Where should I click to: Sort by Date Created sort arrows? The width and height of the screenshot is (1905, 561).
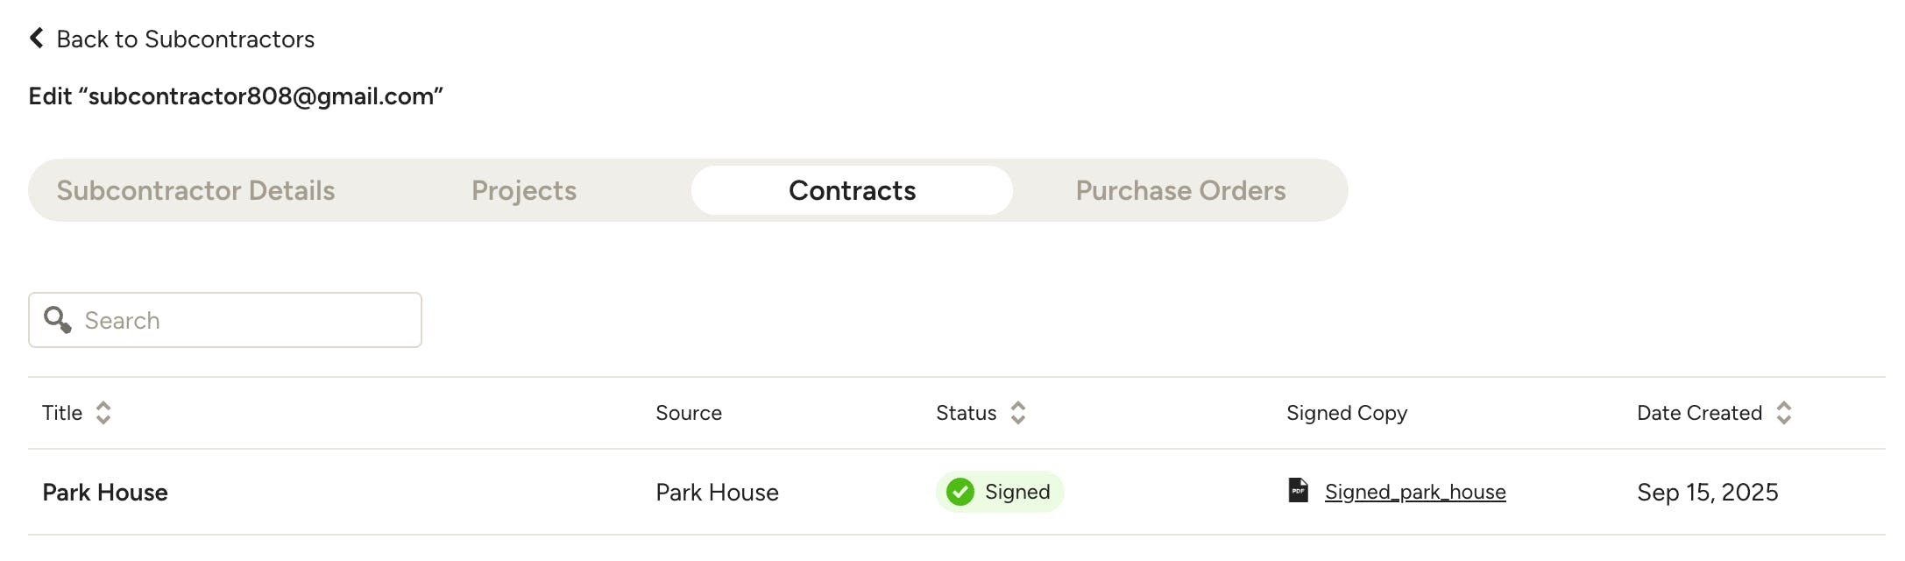coord(1784,413)
